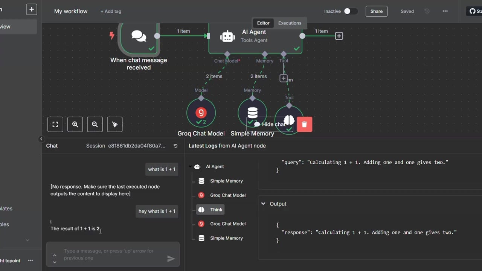
Task: Open the user account three-dot menu
Action: [x=31, y=260]
